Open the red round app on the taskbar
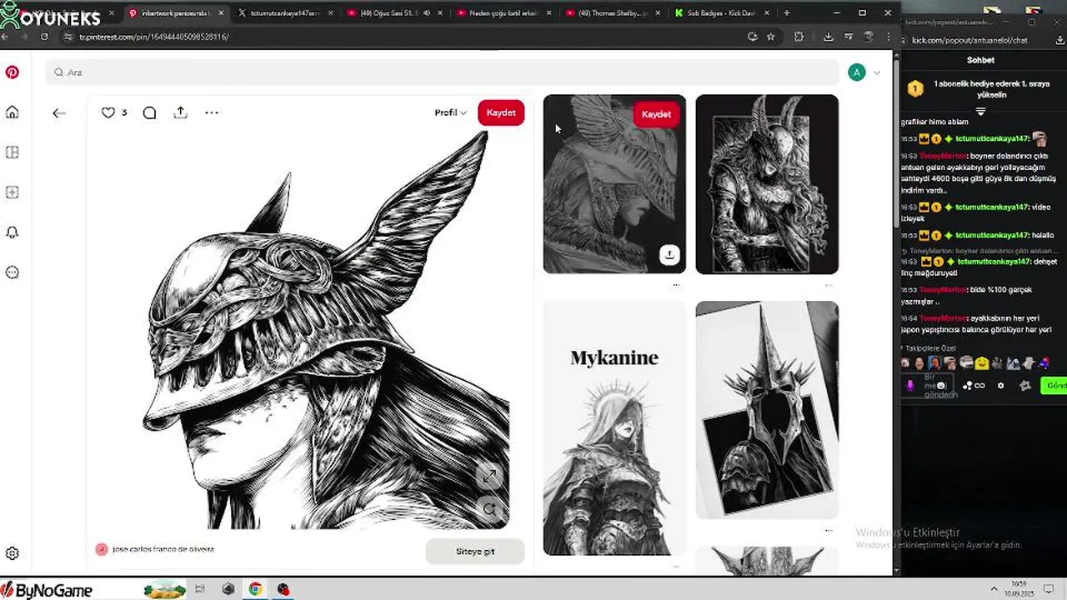The image size is (1067, 600). tap(283, 589)
